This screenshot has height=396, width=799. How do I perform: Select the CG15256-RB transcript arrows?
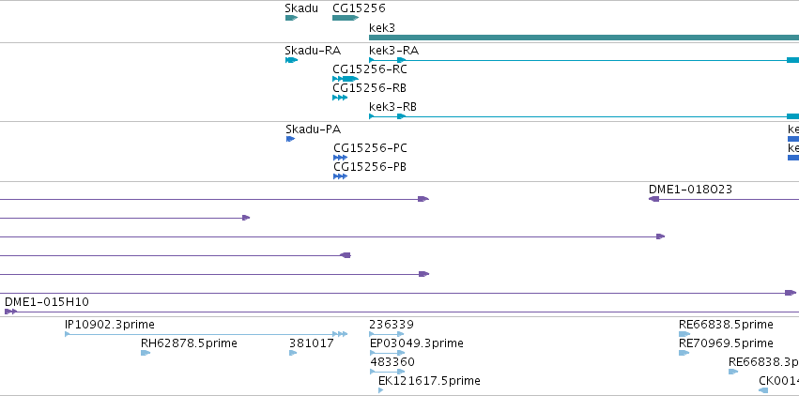(x=340, y=98)
